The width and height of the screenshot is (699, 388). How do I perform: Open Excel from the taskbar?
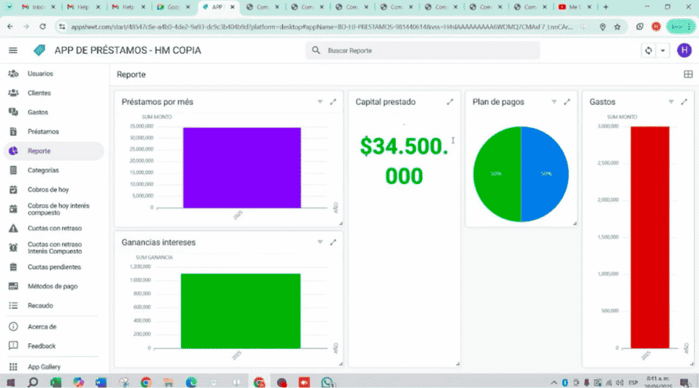point(56,382)
